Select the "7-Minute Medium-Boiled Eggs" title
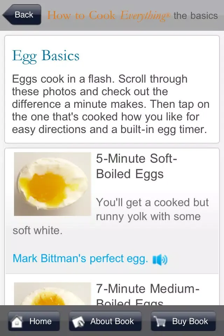This screenshot has width=224, height=336. click(147, 295)
